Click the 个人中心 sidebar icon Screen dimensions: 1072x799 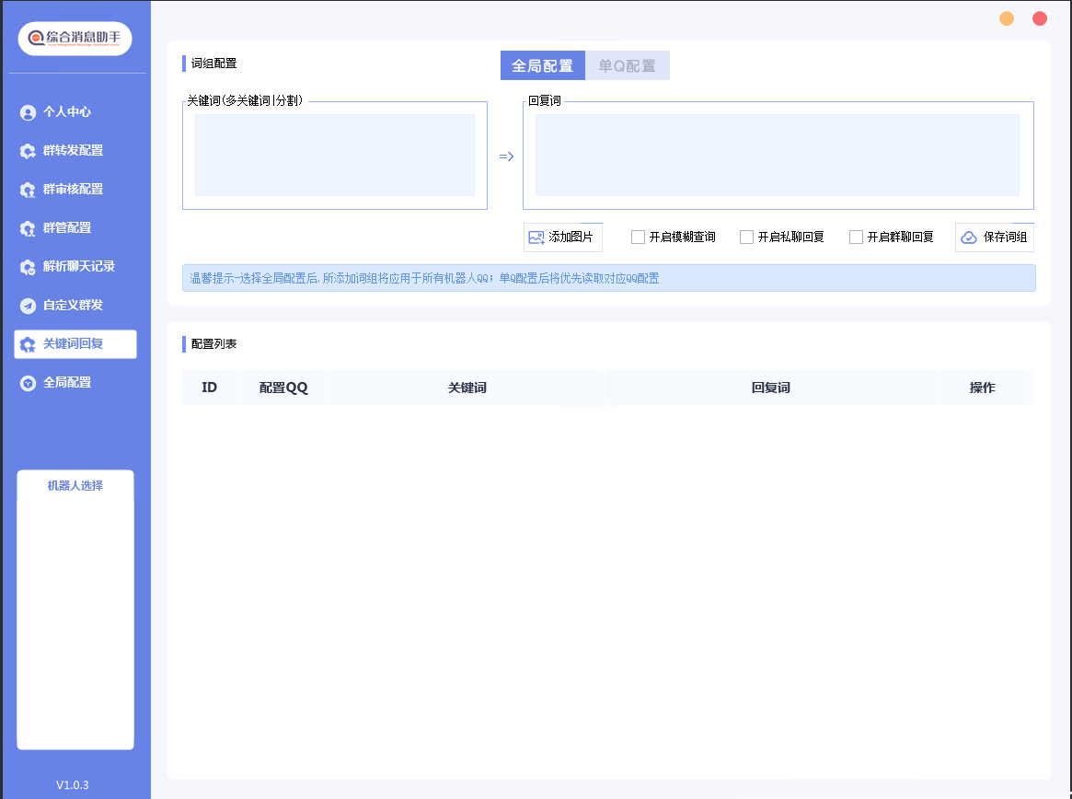tap(28, 112)
